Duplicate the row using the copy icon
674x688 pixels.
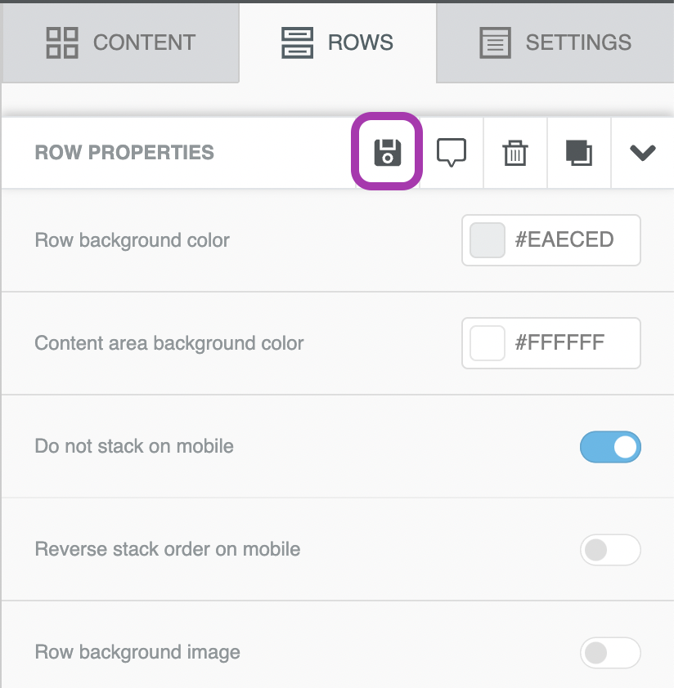(x=578, y=153)
